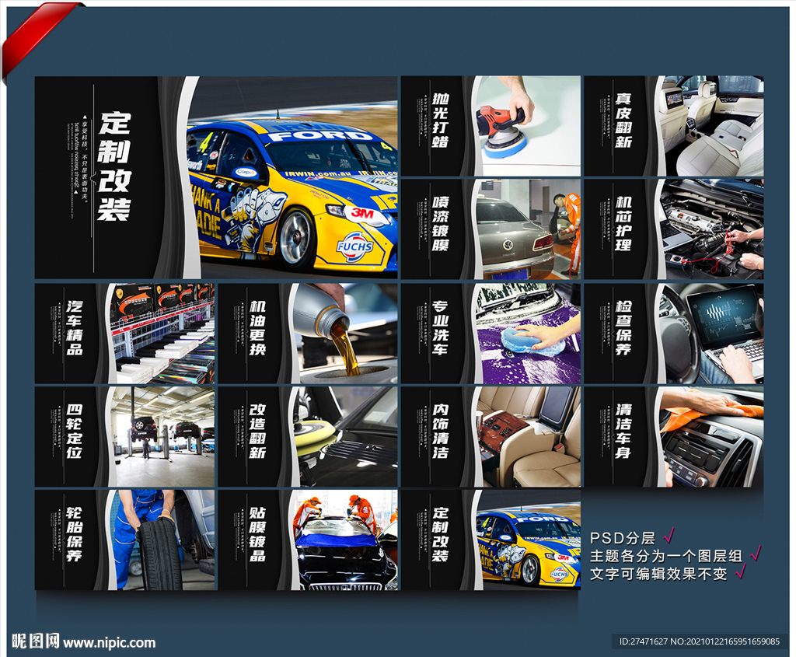This screenshot has width=796, height=657.
Task: Open the laptop diagnostics photo
Action: coord(710,334)
